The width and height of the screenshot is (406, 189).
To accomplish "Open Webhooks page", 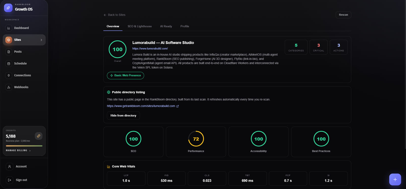I will (x=24, y=87).
